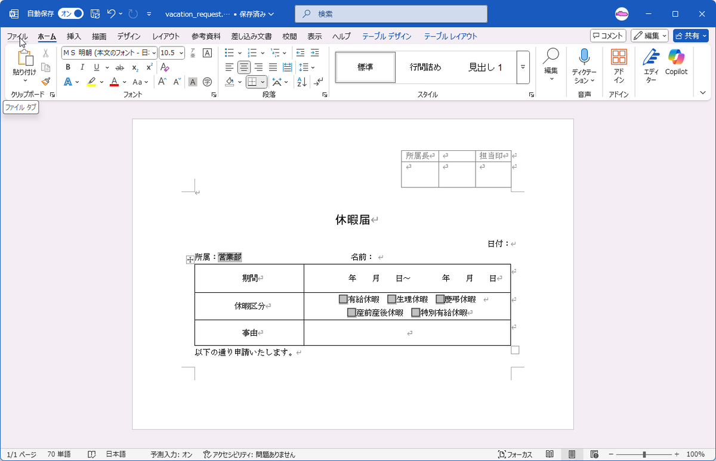Screen dimensions: 716x461
Task: Switch to Web Layout view
Action: pos(594,454)
